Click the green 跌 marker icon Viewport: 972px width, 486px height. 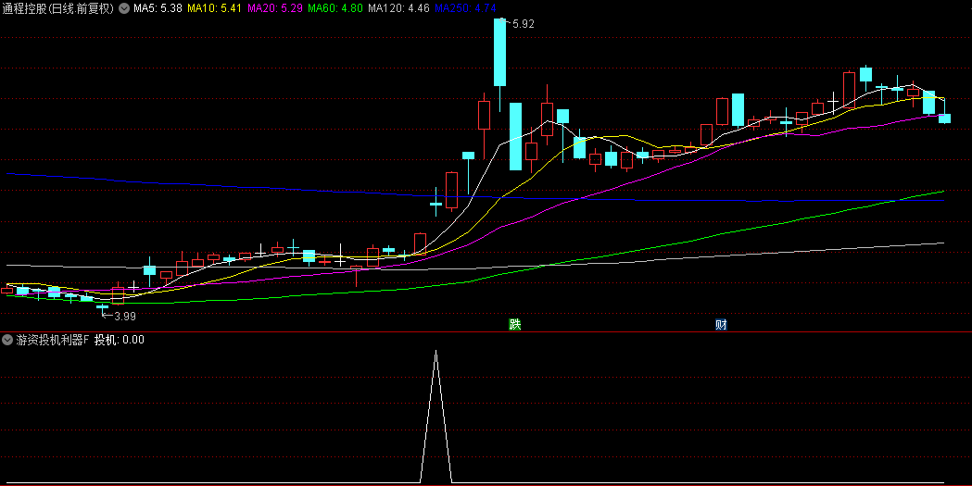pyautogui.click(x=514, y=324)
